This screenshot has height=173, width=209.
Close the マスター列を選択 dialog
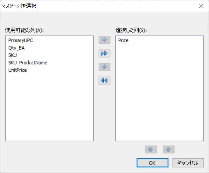tap(201, 6)
